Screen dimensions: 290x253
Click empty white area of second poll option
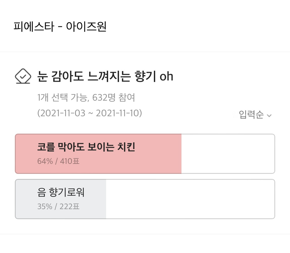tap(190, 199)
